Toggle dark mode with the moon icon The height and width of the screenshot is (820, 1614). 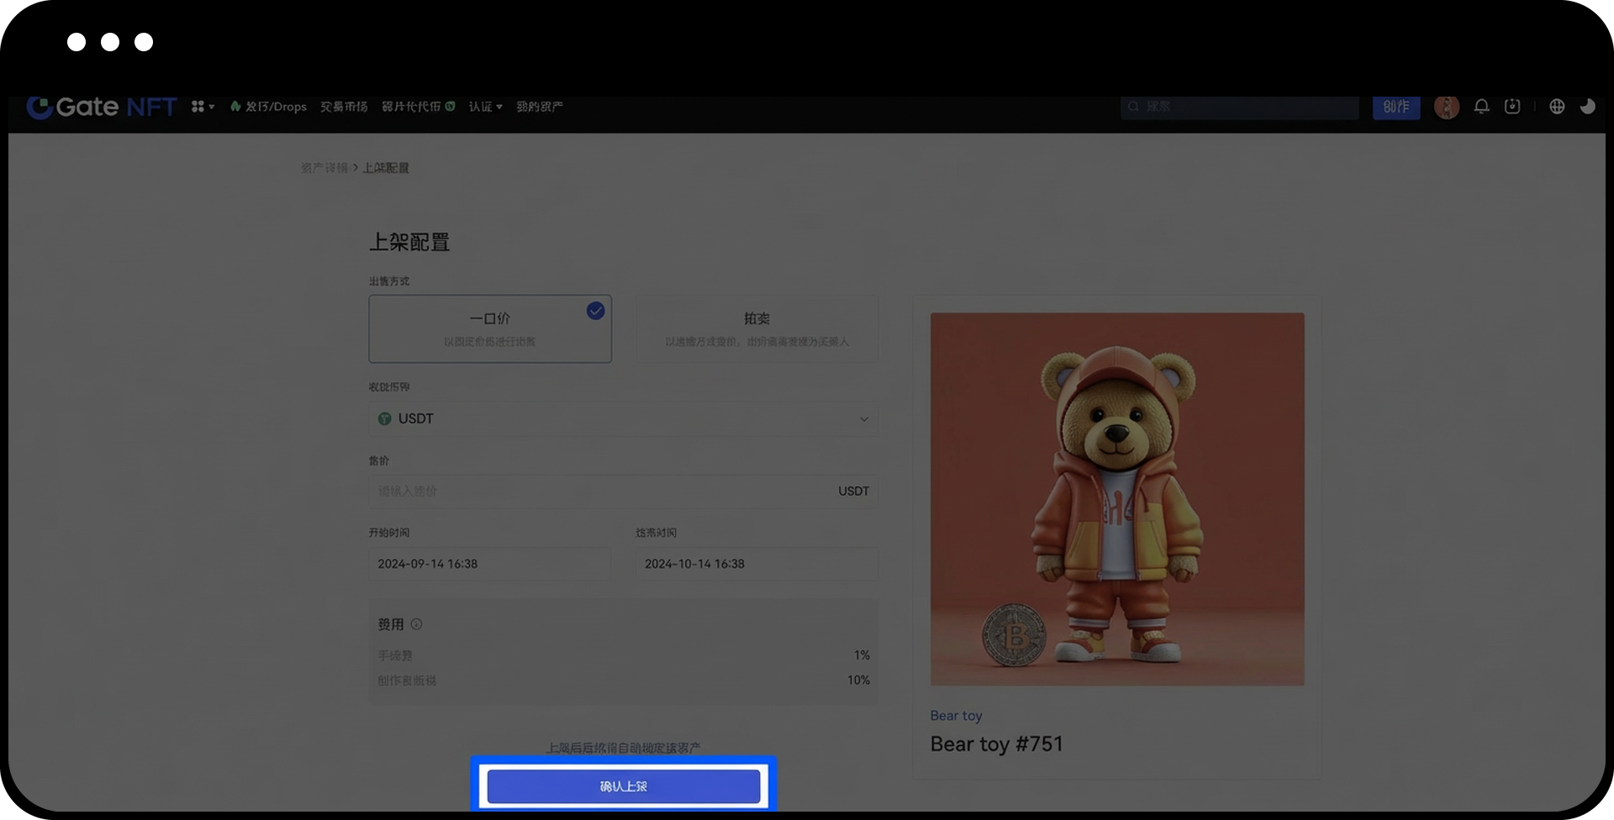coord(1587,107)
